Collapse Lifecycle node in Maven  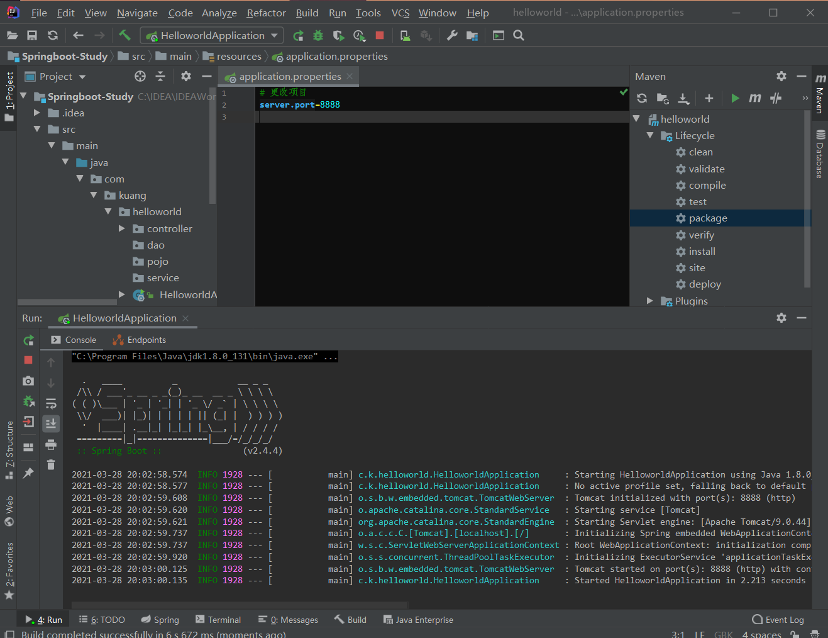(x=650, y=135)
